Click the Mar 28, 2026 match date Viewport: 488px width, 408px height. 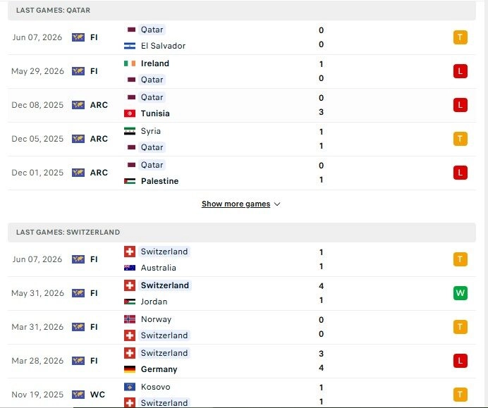point(37,361)
